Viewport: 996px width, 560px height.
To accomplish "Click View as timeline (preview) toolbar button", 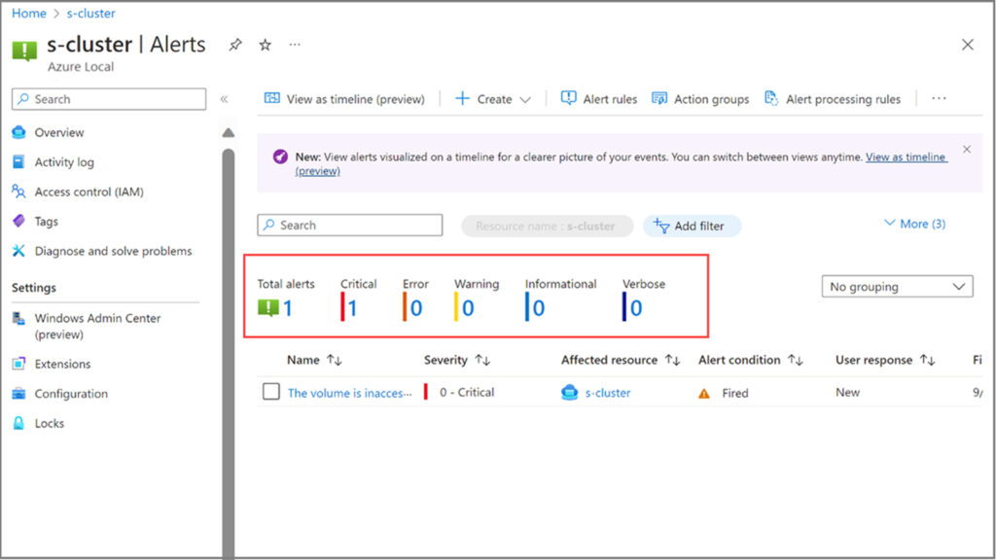I will (x=345, y=99).
